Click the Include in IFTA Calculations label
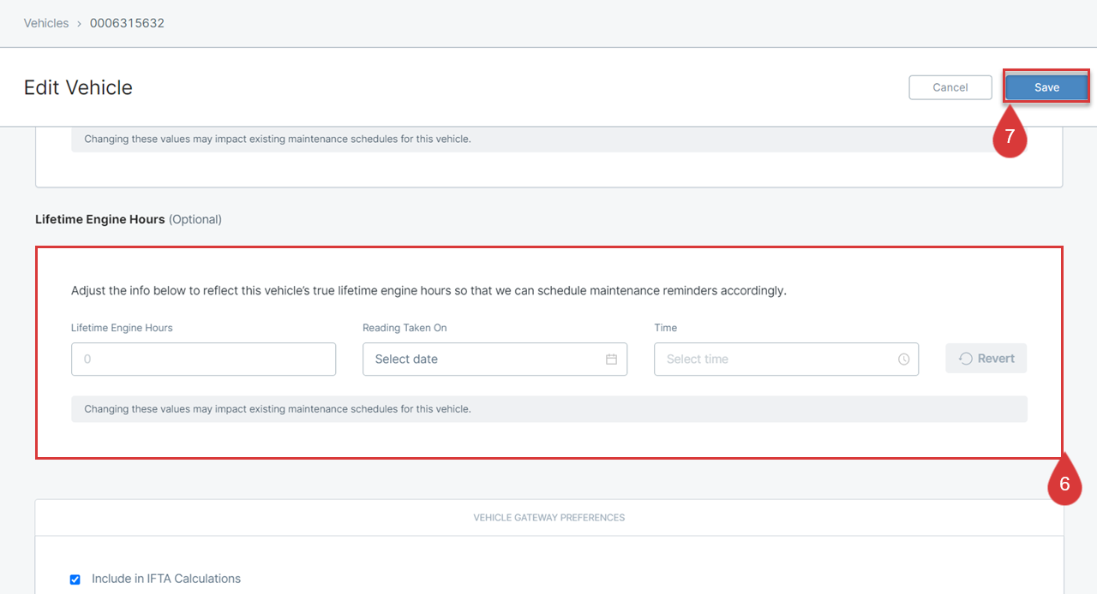Screen dimensions: 1097x594 [x=166, y=579]
